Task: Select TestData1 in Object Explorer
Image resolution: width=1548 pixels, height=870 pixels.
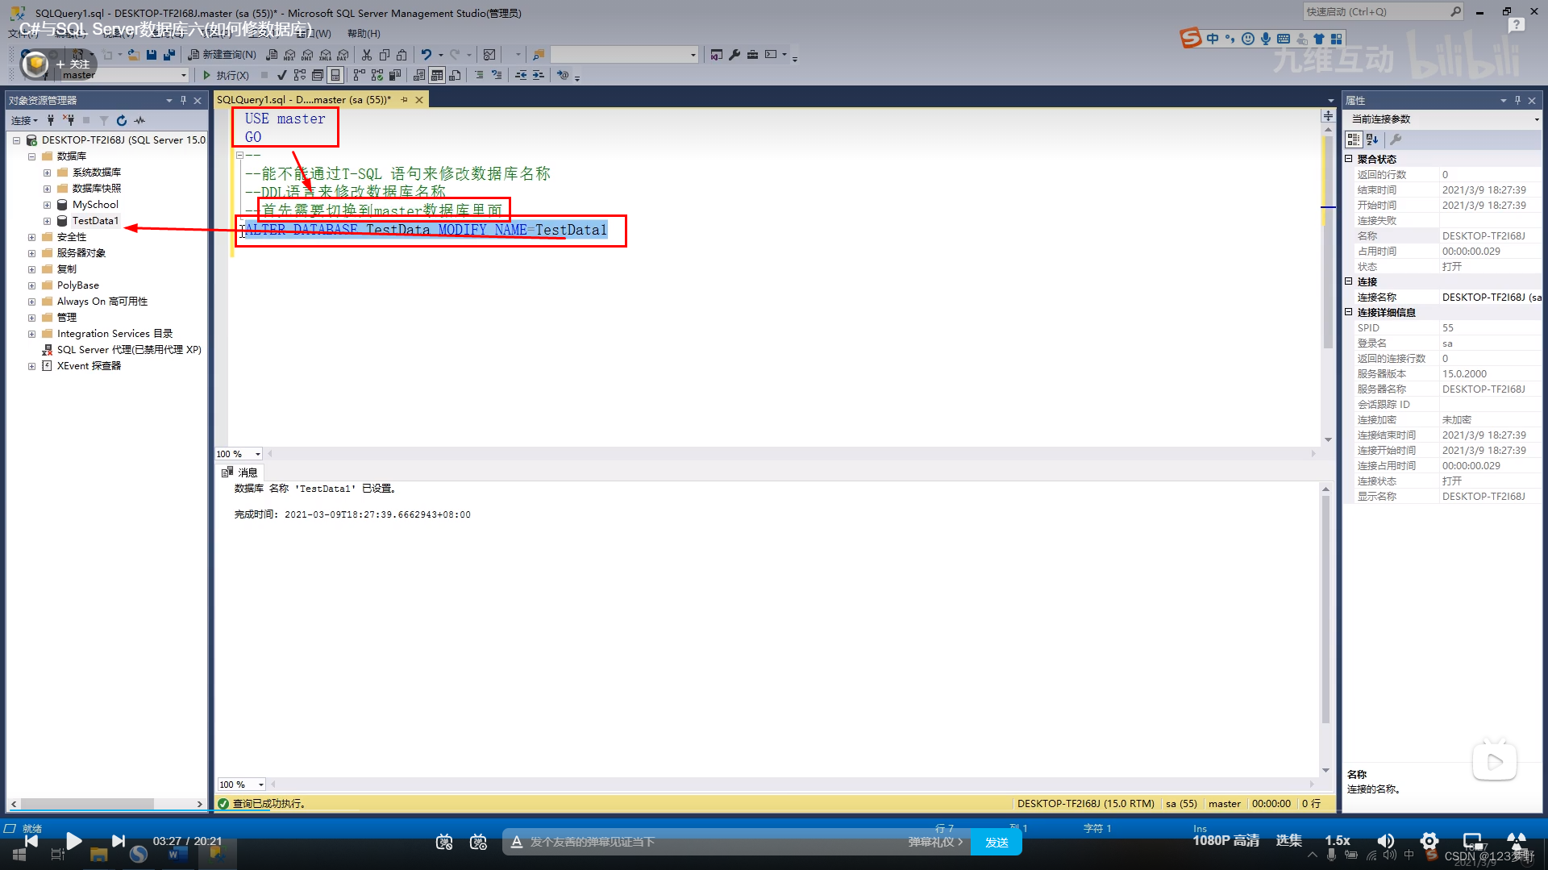Action: tap(95, 221)
